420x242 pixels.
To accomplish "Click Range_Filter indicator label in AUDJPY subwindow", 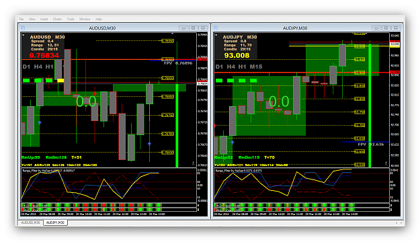I will click(x=239, y=171).
